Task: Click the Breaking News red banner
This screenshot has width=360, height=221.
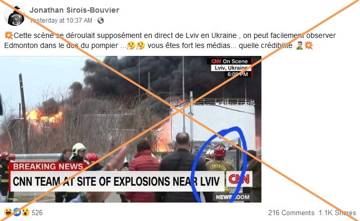Action: pyautogui.click(x=48, y=166)
